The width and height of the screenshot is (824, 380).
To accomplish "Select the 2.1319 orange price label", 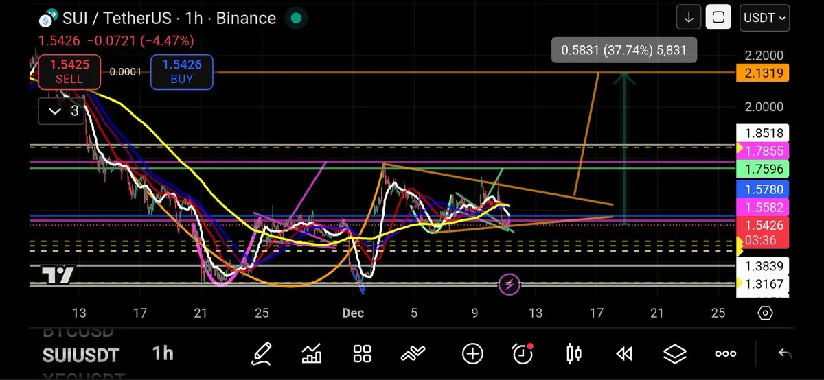I will point(762,73).
